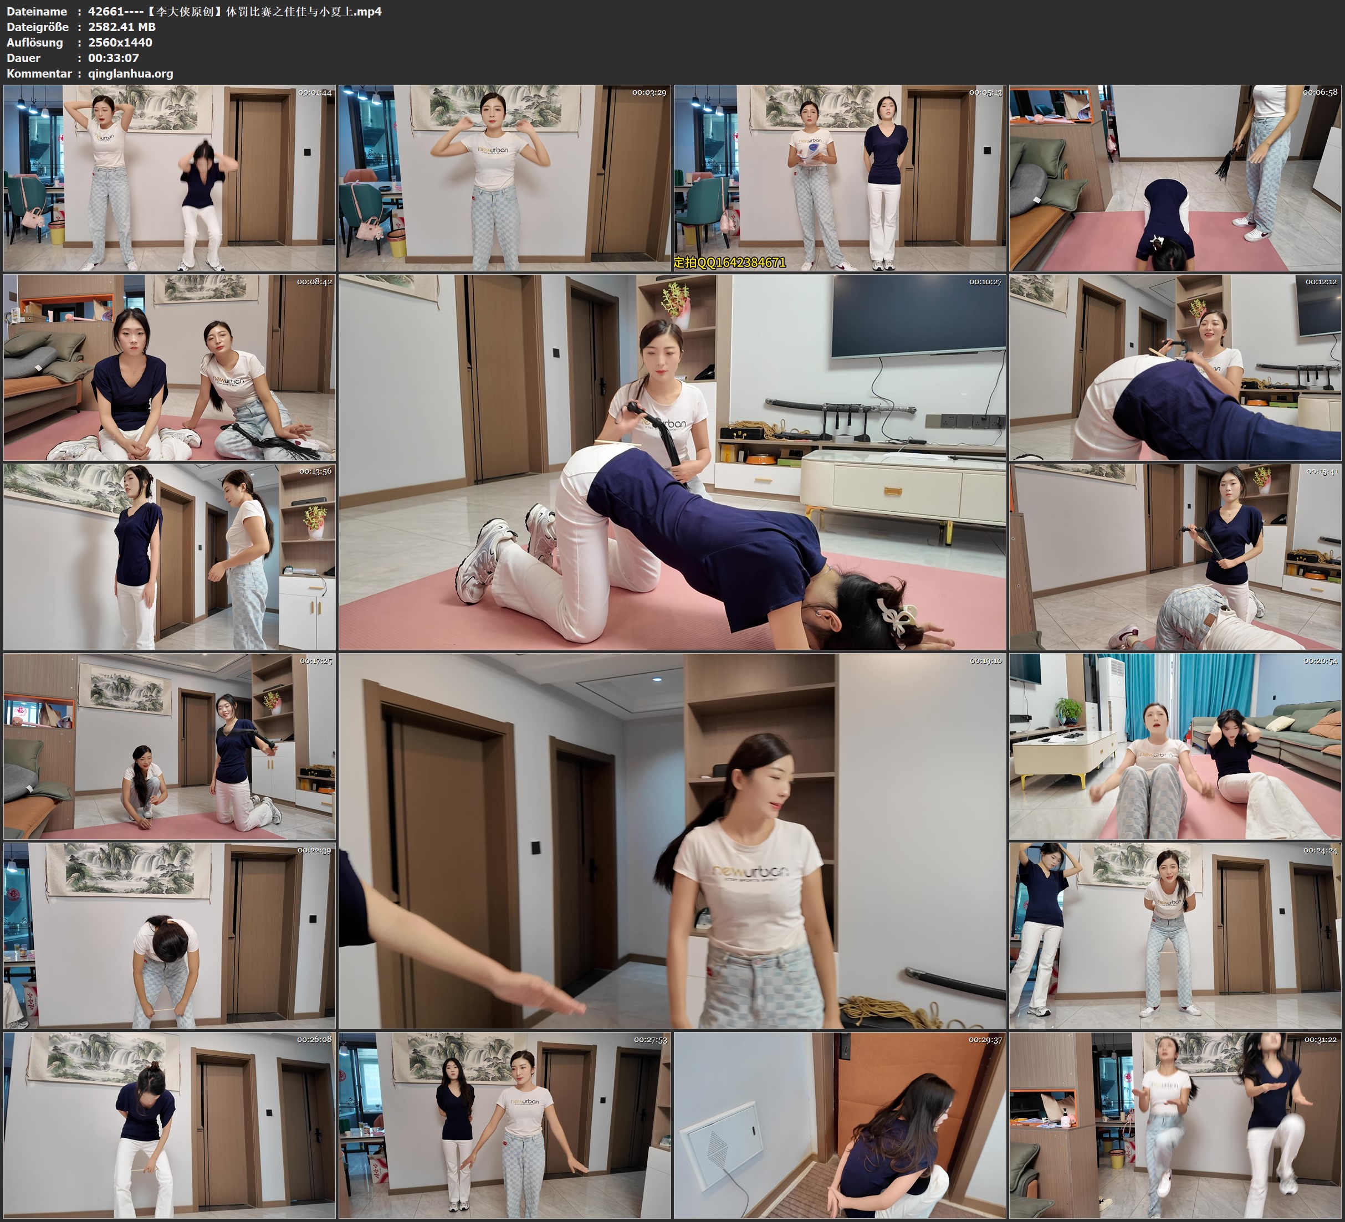Click the 00:27:53 frame
The image size is (1345, 1222).
505,1125
